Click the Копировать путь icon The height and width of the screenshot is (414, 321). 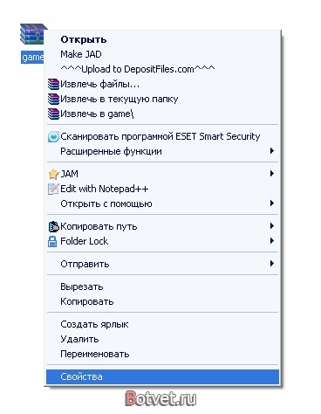tap(53, 226)
